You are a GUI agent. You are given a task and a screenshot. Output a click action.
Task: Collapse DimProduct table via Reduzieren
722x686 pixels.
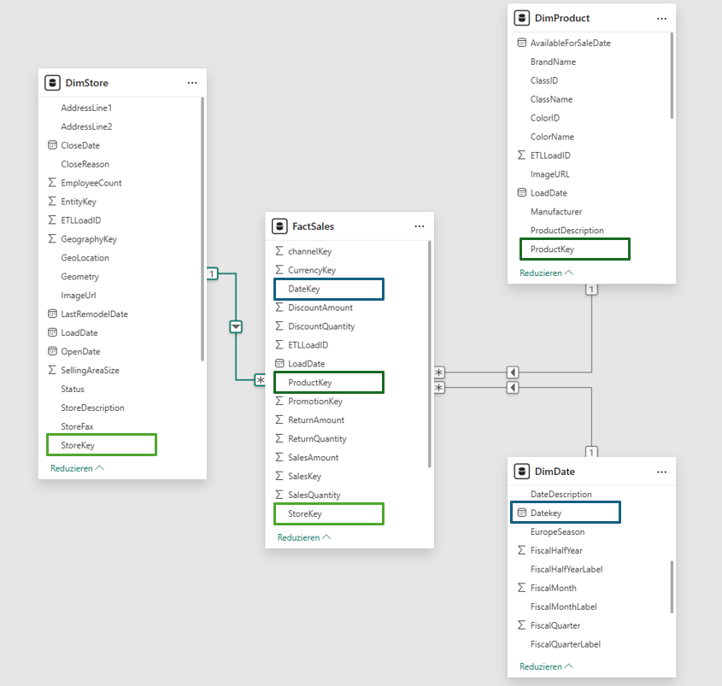[x=546, y=273]
